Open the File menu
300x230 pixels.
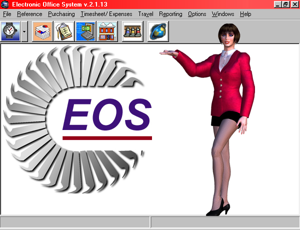(7, 14)
